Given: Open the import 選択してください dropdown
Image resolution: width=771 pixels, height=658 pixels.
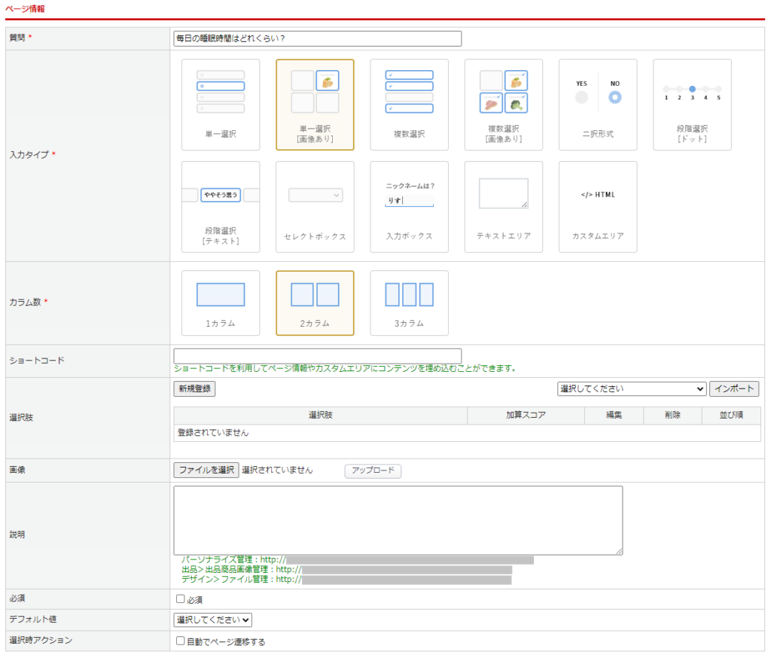Looking at the screenshot, I should point(631,389).
